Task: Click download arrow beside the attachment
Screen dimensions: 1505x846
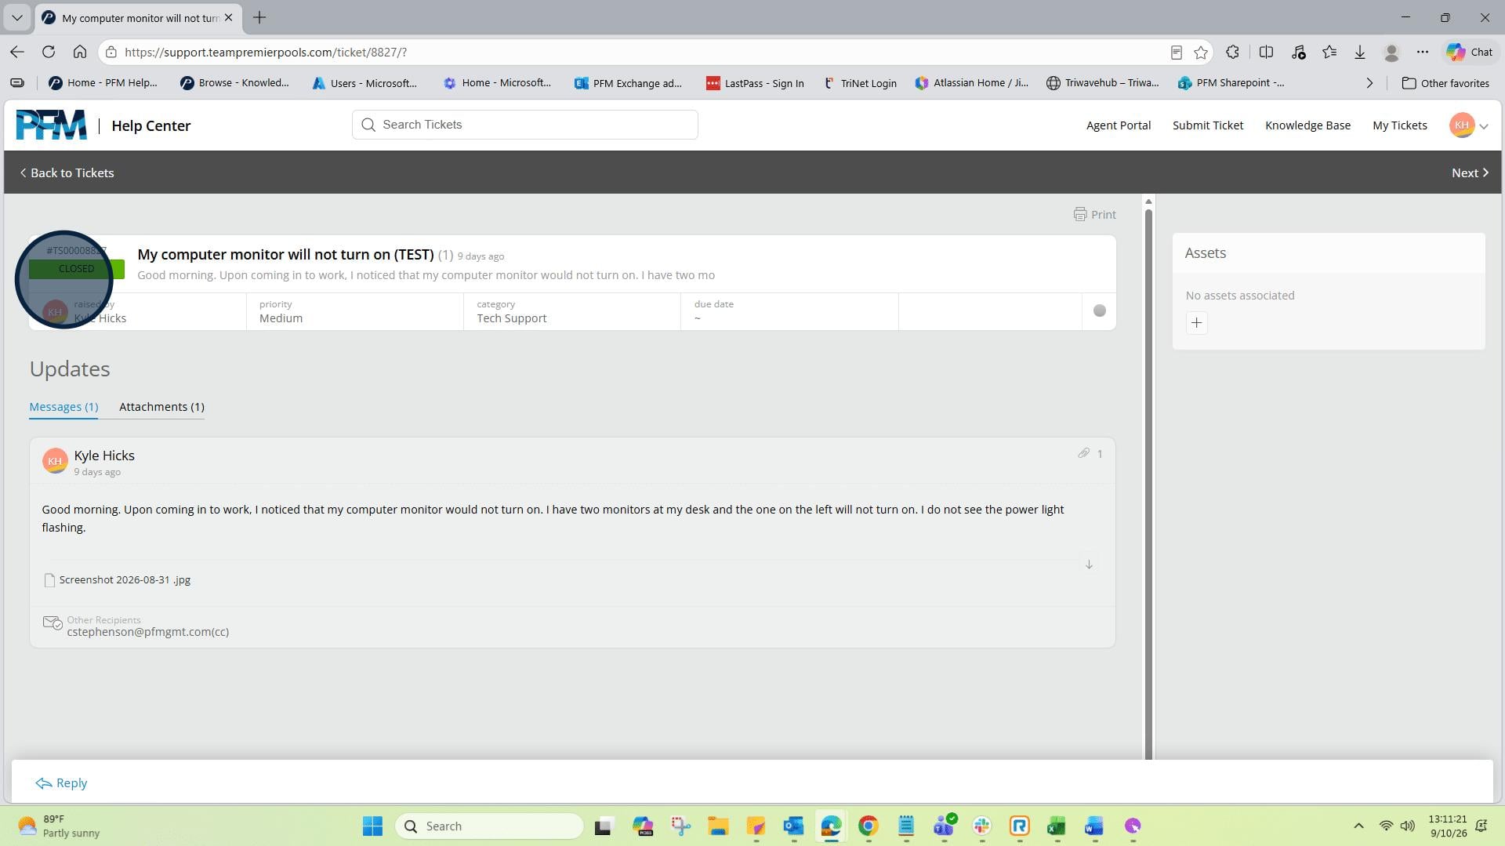Action: 1089,565
